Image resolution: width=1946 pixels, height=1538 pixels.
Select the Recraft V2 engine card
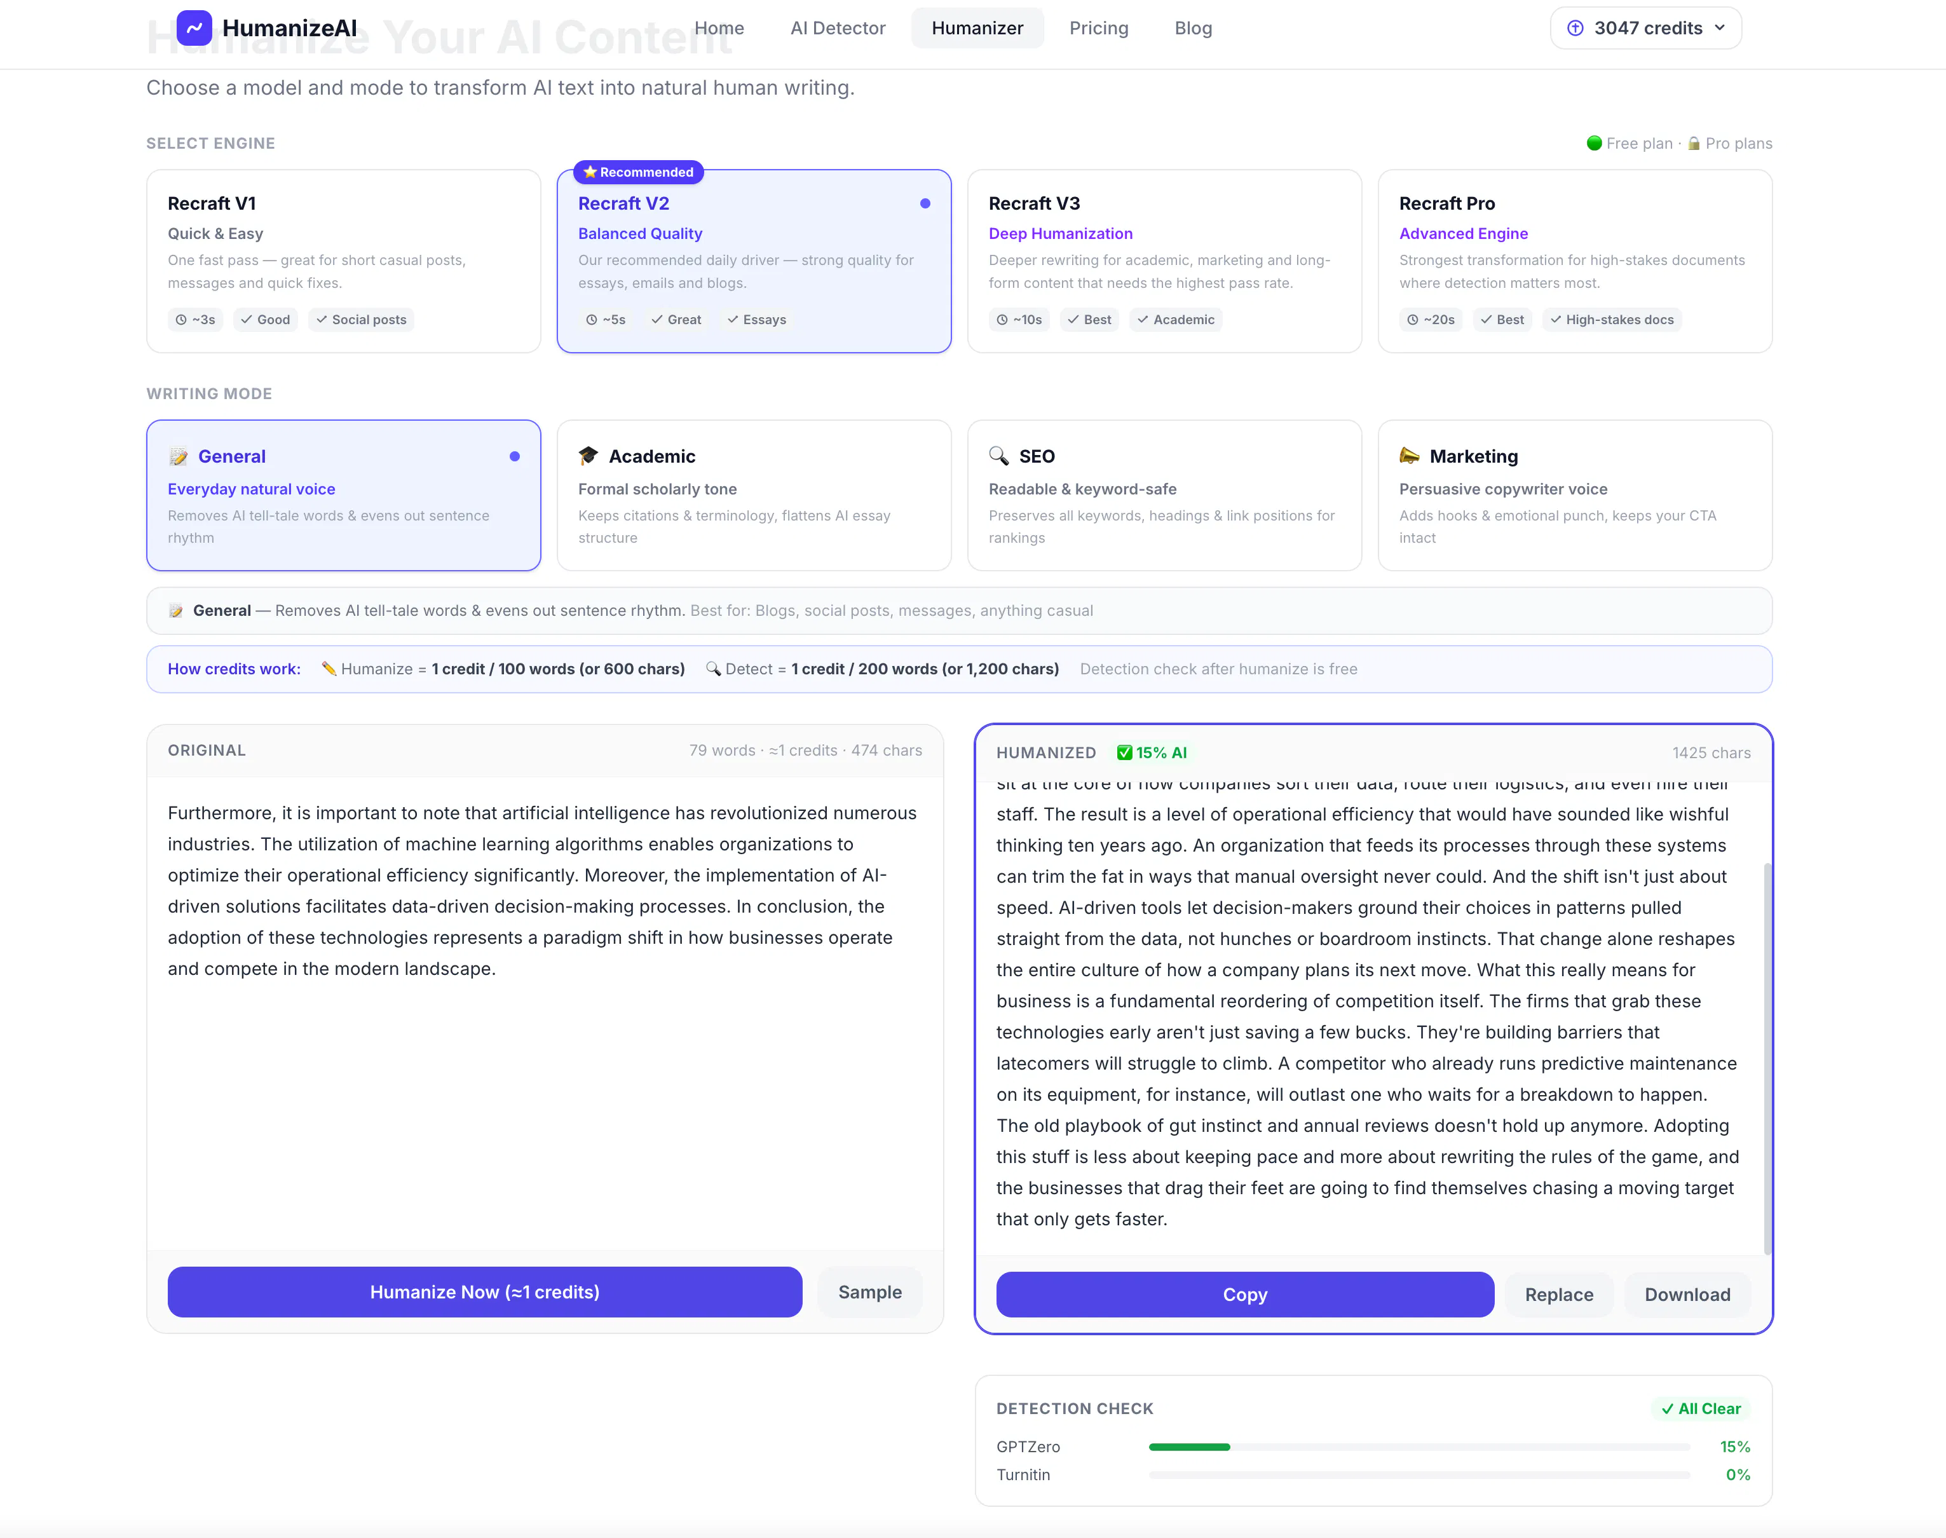tap(754, 261)
